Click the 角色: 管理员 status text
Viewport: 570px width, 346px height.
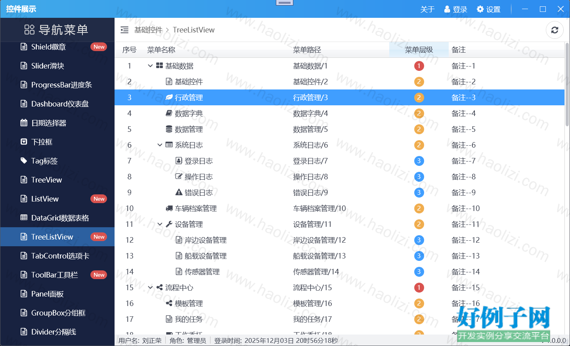click(188, 340)
